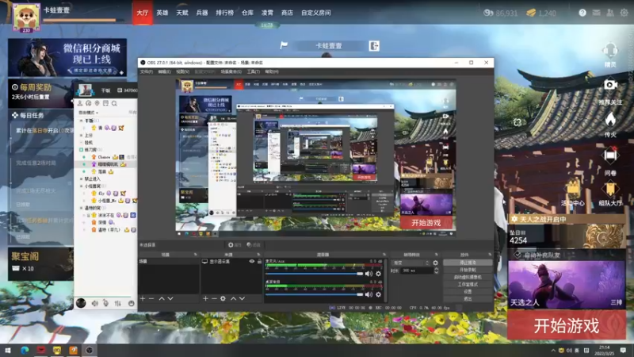The height and width of the screenshot is (357, 634).
Task: Add a new scene with plus icon
Action: point(143,298)
